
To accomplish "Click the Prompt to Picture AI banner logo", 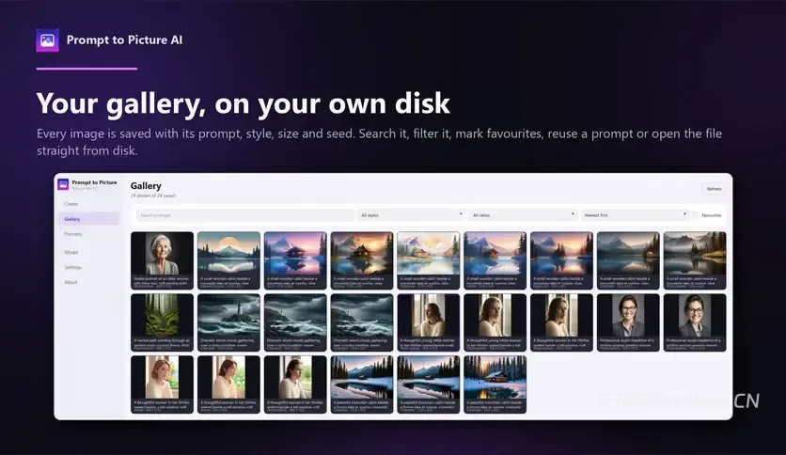I will 48,40.
